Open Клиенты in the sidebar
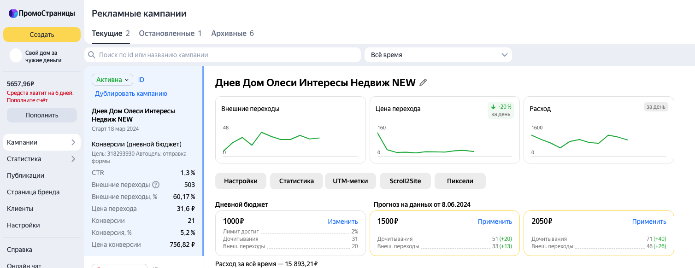Screen dimensions: 695x268 (x=20, y=209)
